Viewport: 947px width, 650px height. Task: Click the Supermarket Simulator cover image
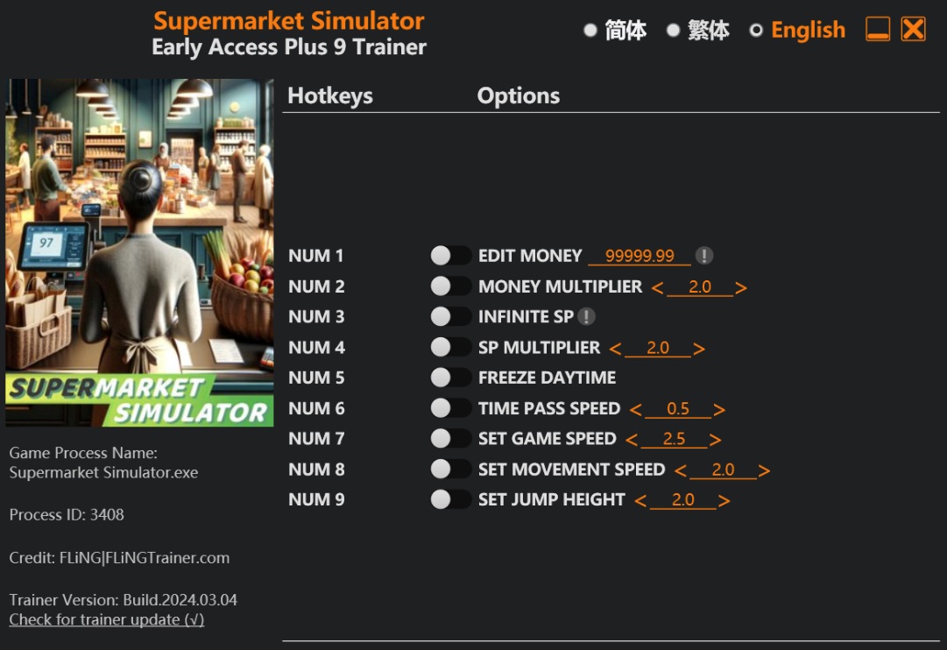tap(139, 252)
